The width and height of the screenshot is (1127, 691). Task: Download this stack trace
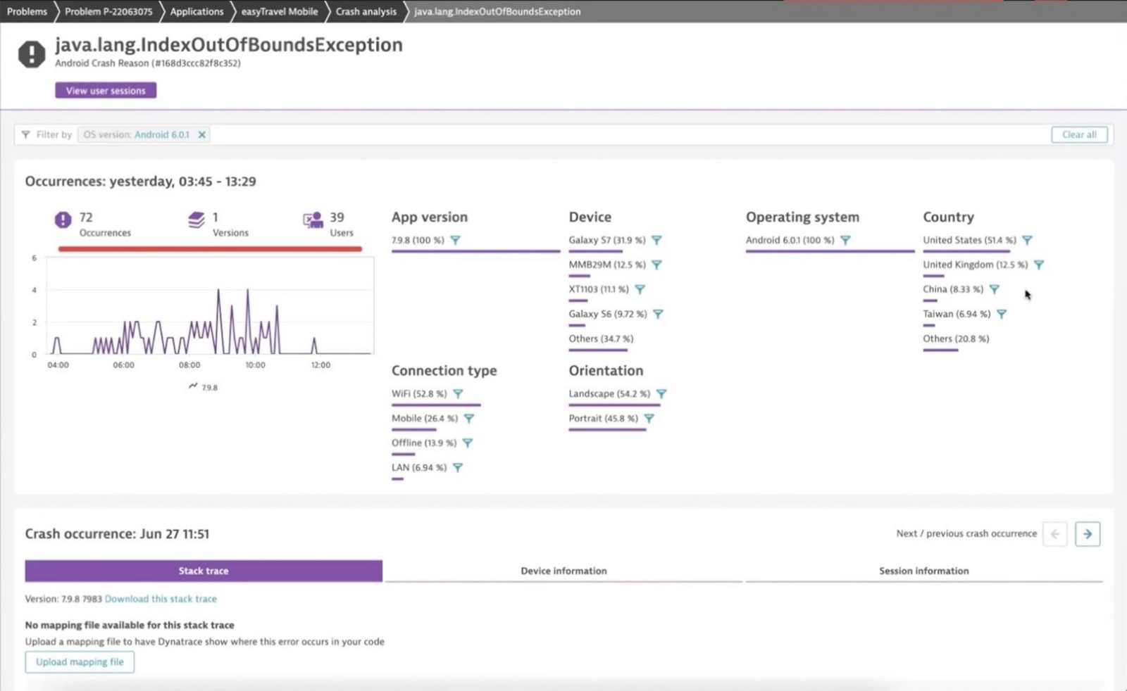(160, 599)
